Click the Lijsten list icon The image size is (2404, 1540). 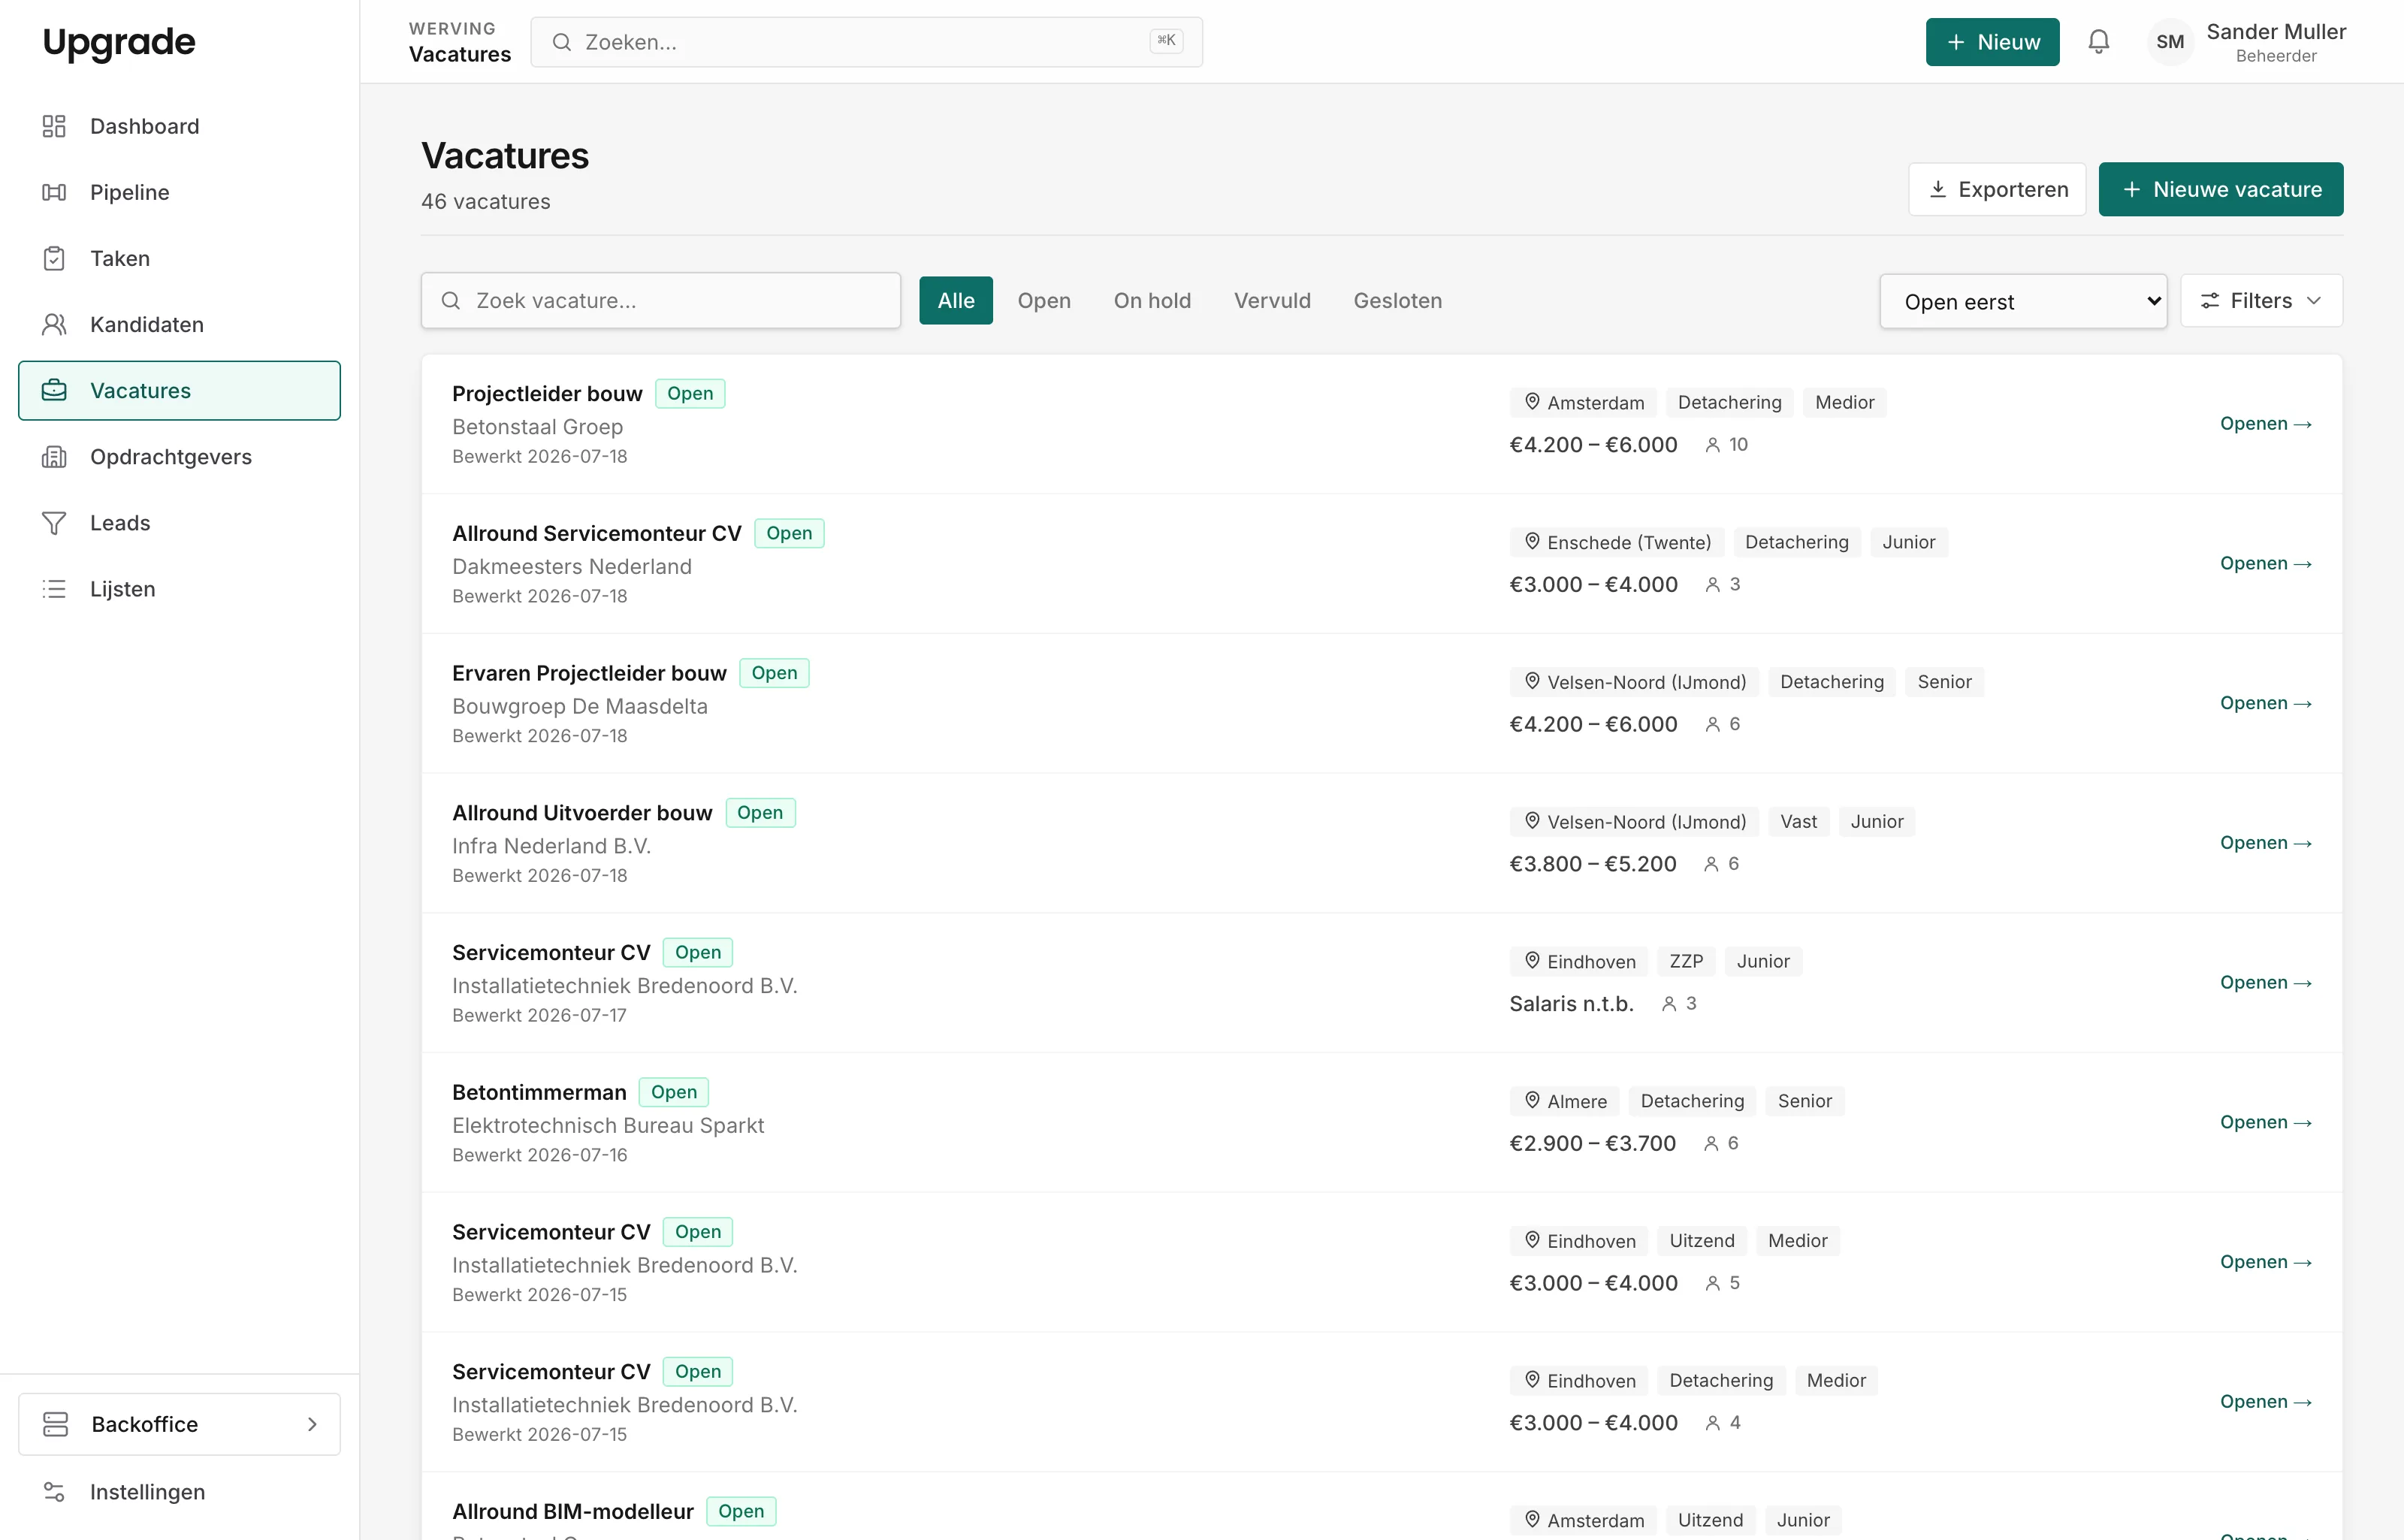tap(54, 589)
